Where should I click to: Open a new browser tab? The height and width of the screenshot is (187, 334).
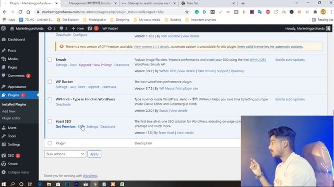tap(243, 3)
